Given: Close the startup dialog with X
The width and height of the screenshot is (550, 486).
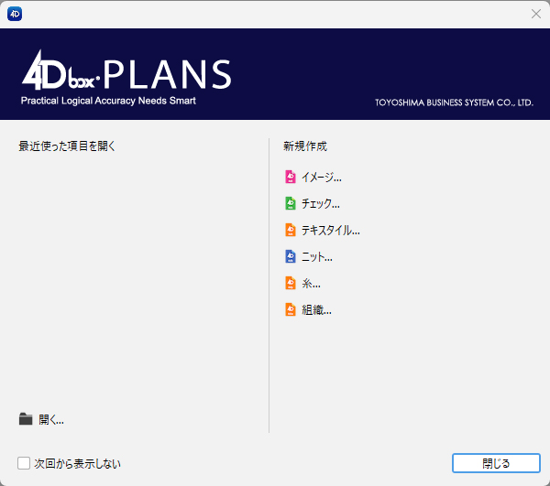Looking at the screenshot, I should 536,14.
